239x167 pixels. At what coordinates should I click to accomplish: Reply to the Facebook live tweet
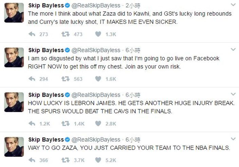pos(32,79)
